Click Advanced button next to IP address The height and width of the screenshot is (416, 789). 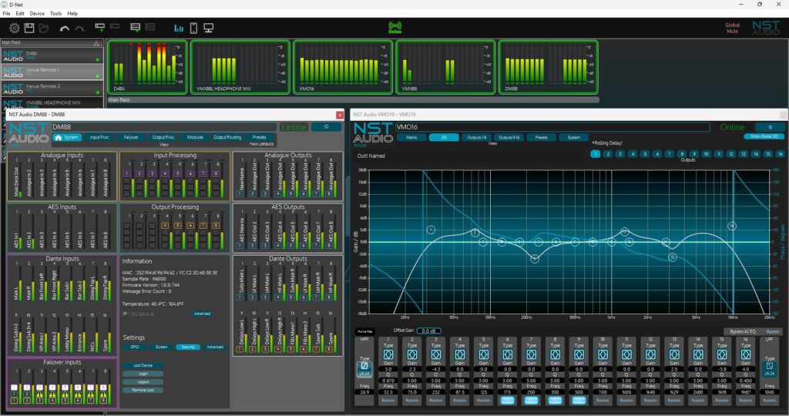pyautogui.click(x=203, y=314)
